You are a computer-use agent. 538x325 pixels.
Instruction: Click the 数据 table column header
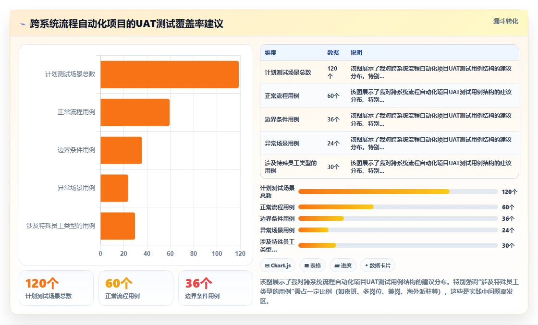pos(333,52)
